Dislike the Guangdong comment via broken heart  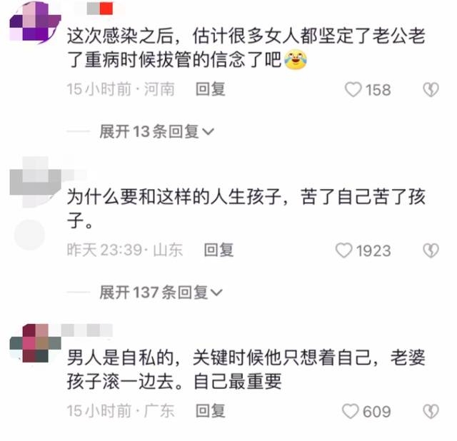(431, 411)
